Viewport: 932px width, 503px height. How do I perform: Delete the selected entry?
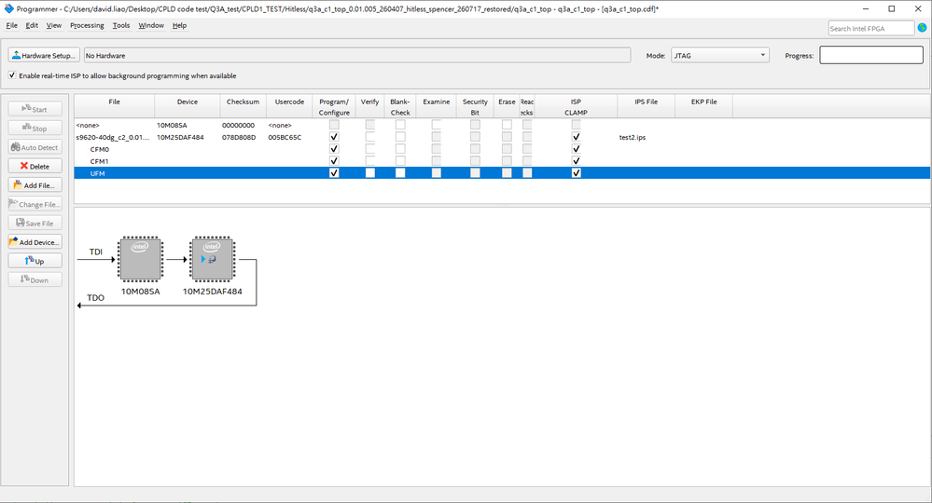[35, 166]
